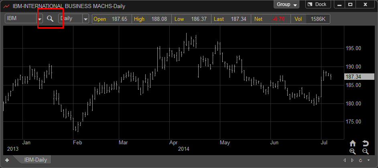
Task: Select the IBM-Daily tab
Action: [35, 160]
